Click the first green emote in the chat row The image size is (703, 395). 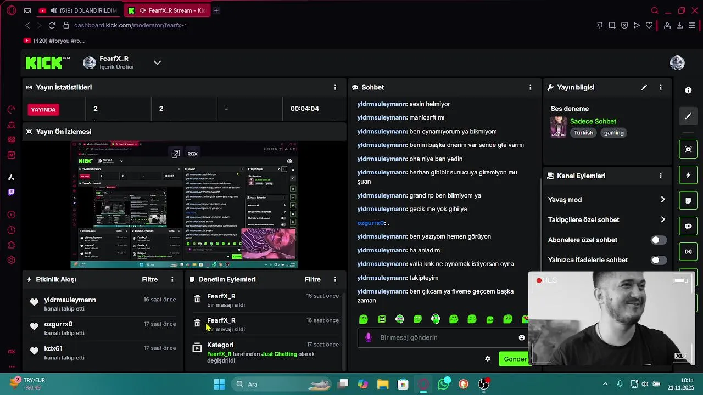(x=364, y=319)
